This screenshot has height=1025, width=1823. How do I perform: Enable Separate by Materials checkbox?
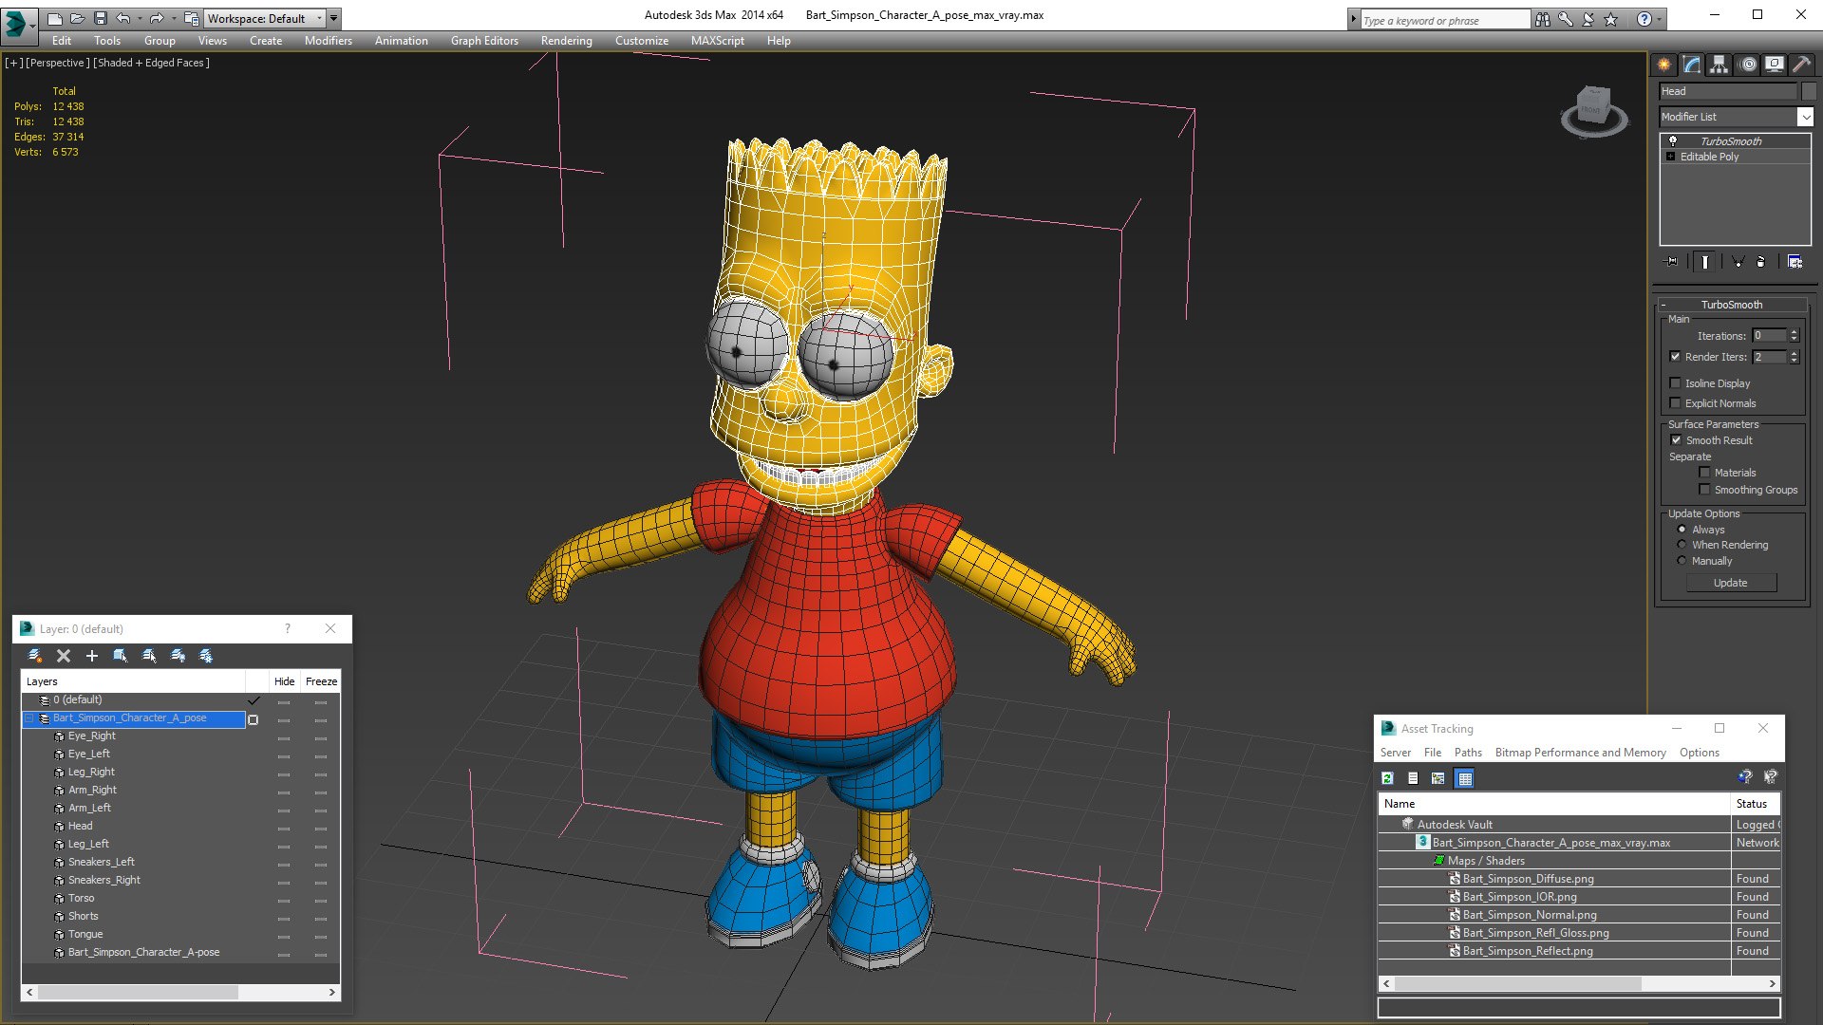click(1704, 473)
